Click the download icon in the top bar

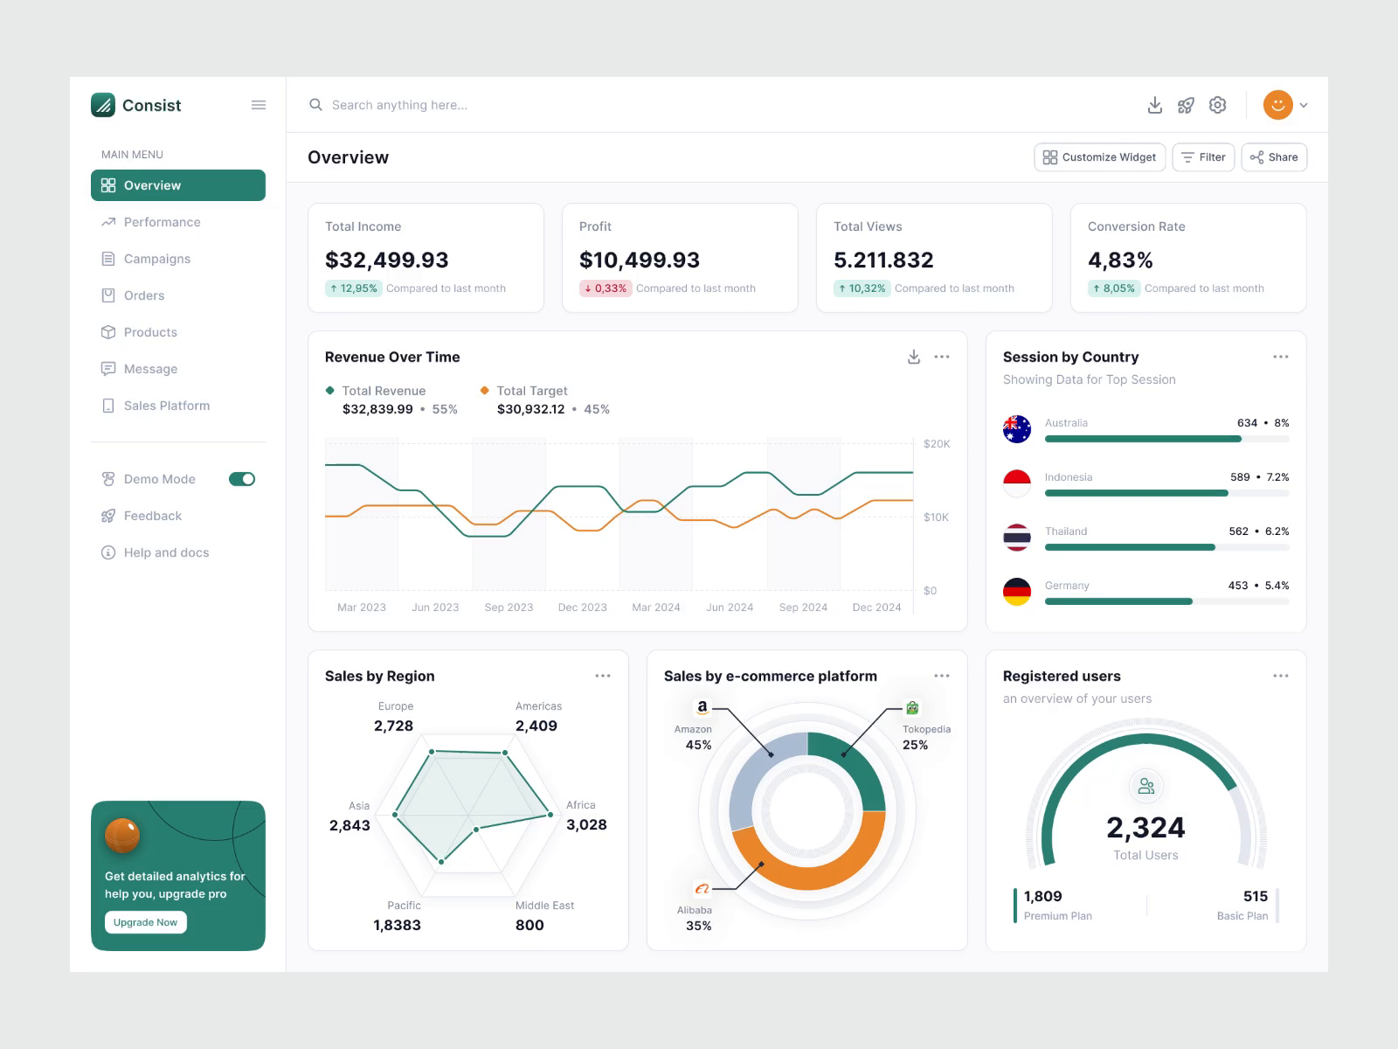click(1154, 105)
